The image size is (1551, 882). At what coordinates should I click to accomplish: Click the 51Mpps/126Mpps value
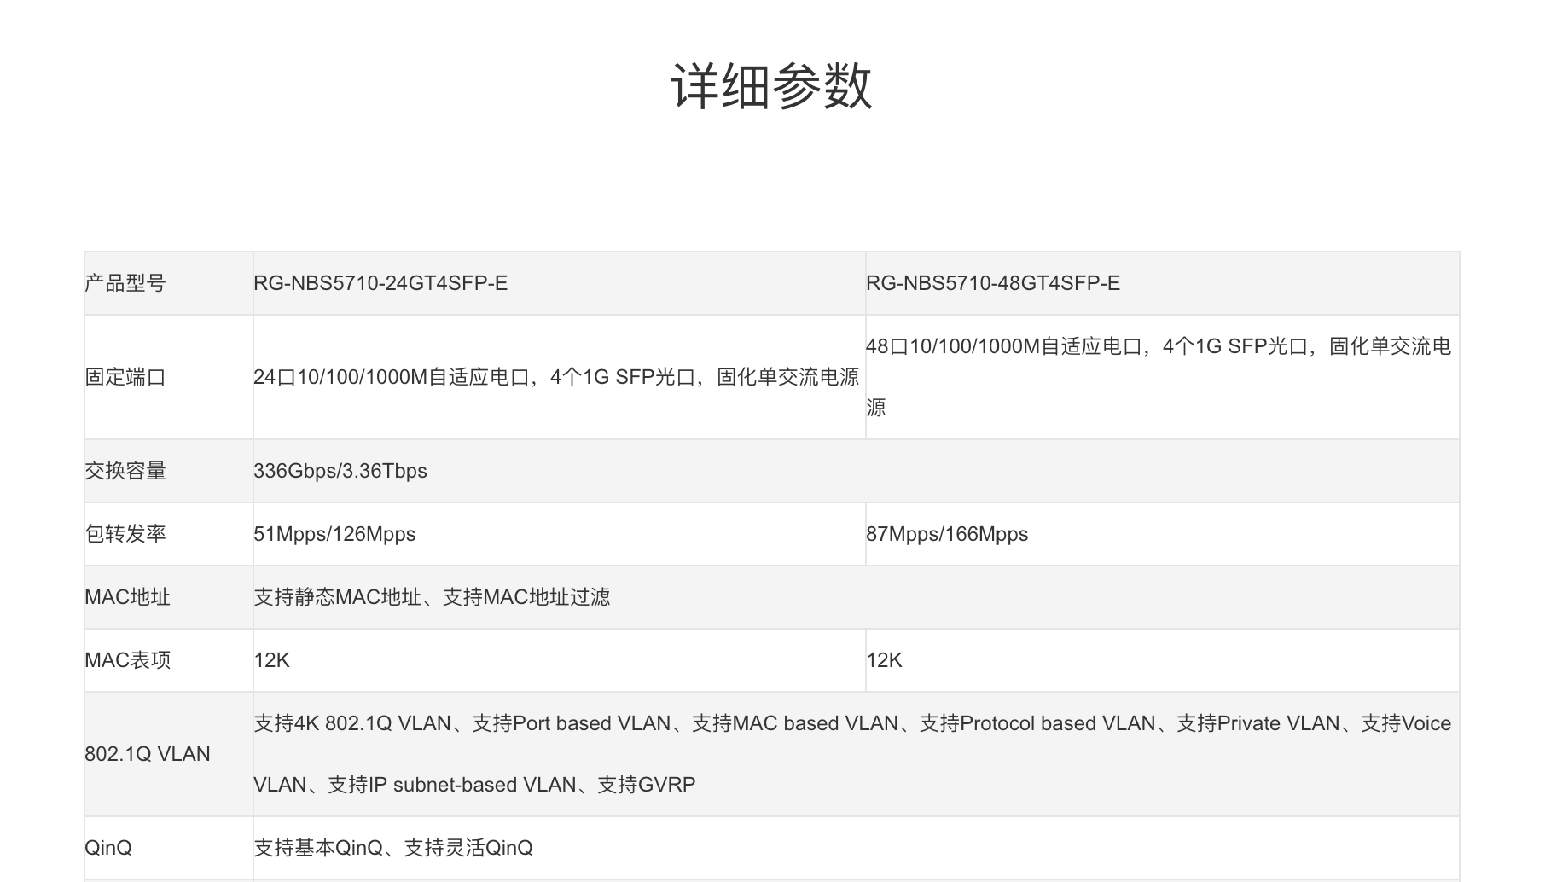(x=334, y=534)
